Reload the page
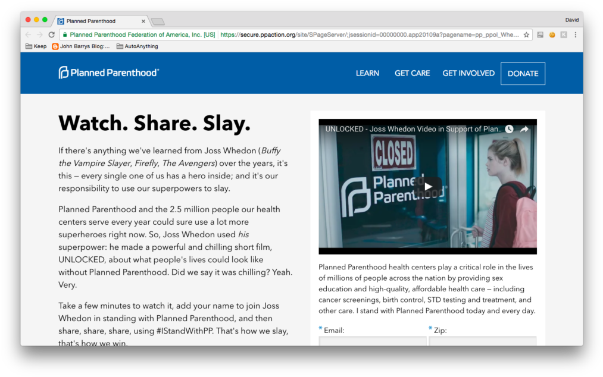The width and height of the screenshot is (603, 377). pyautogui.click(x=51, y=34)
